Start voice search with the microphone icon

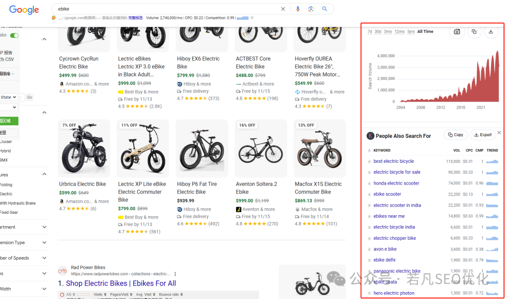coord(297,9)
